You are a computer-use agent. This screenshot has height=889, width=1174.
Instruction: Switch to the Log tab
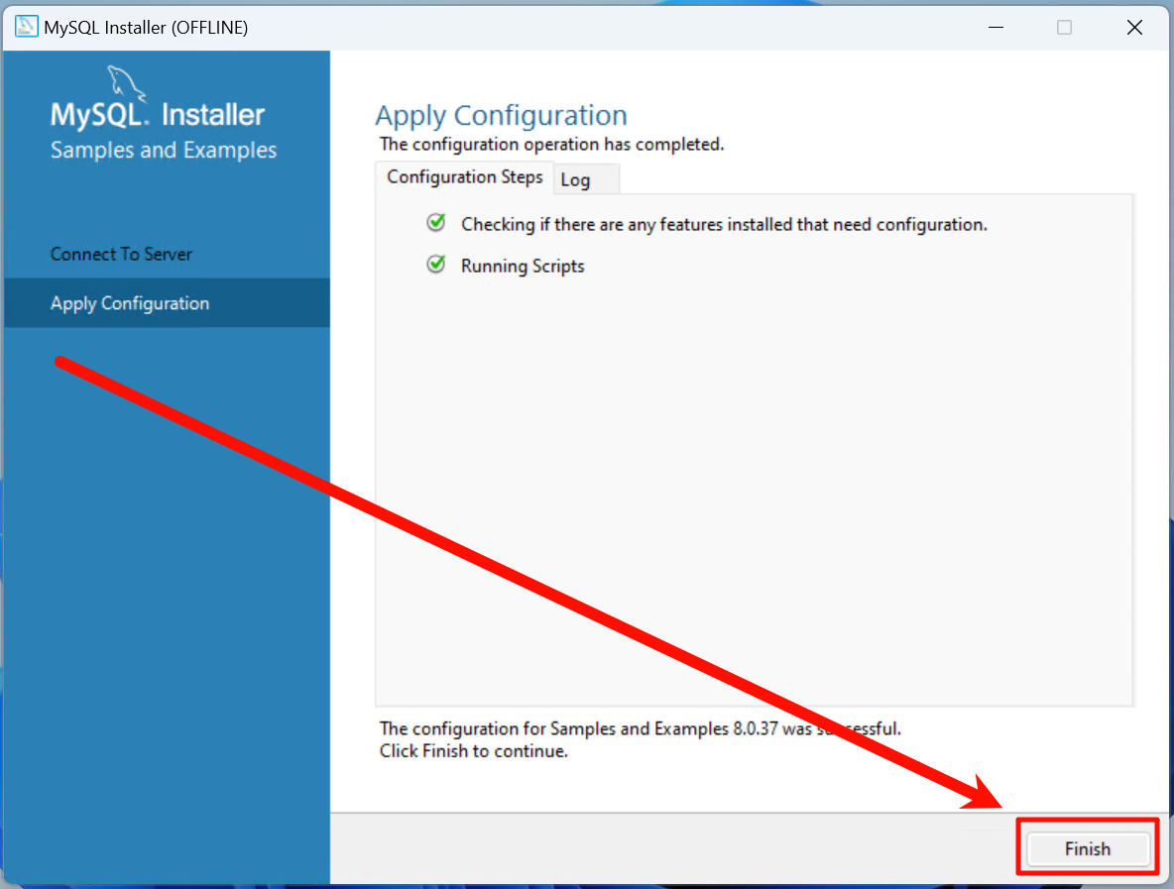tap(586, 179)
